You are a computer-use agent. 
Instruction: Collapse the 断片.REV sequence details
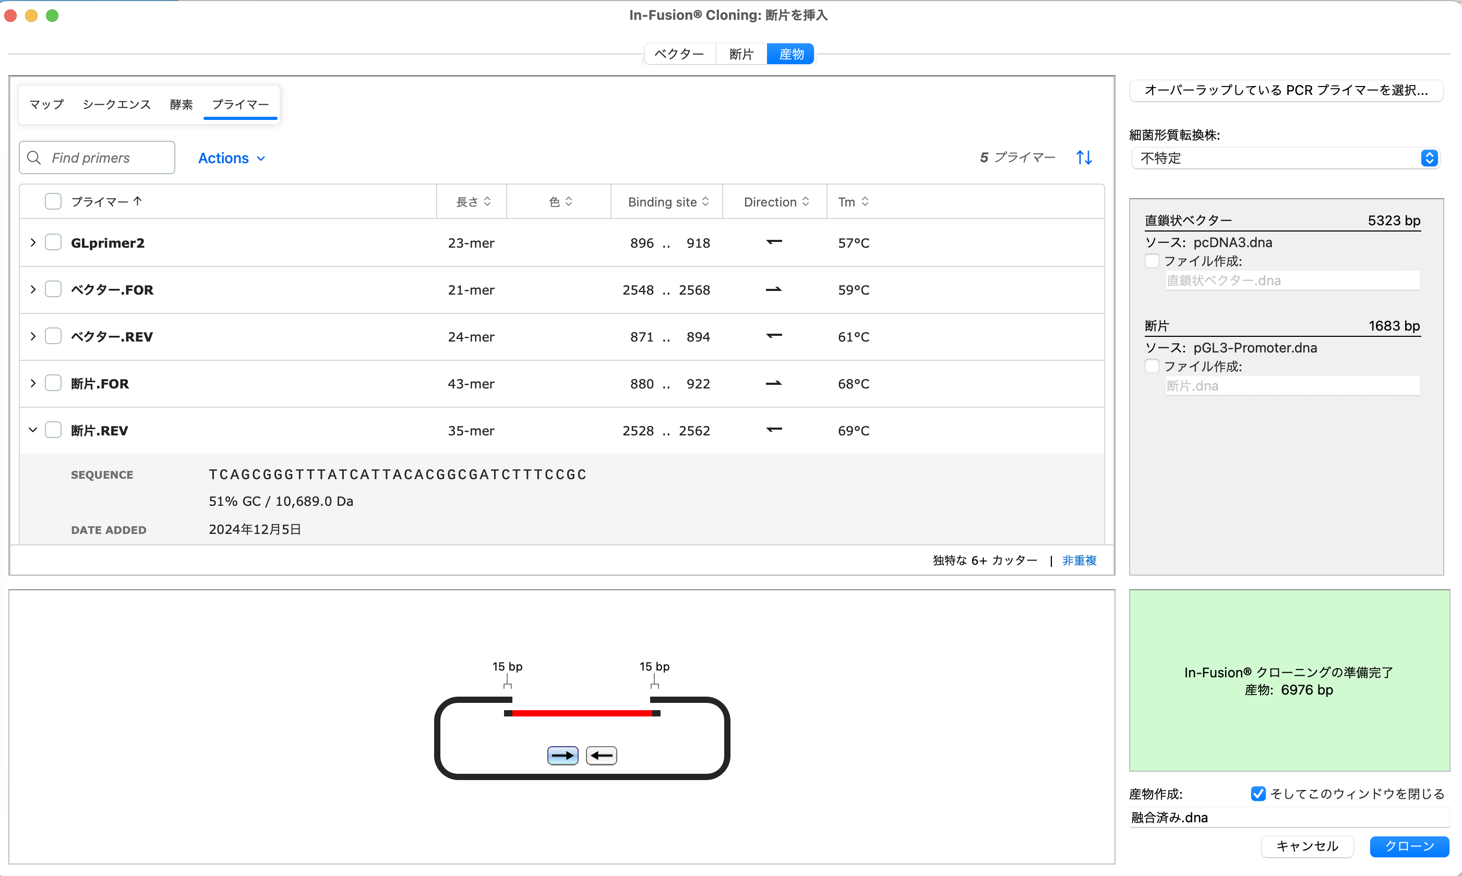(32, 430)
